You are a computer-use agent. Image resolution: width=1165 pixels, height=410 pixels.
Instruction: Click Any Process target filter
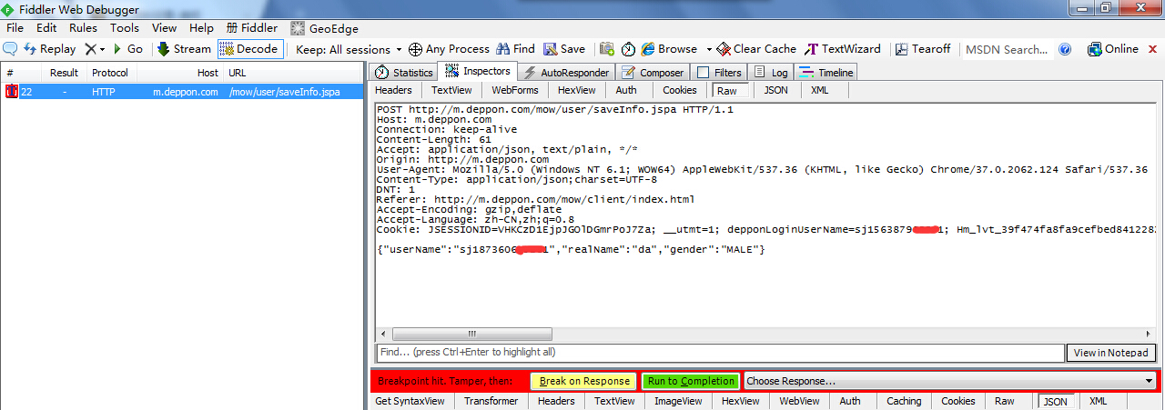click(x=449, y=49)
